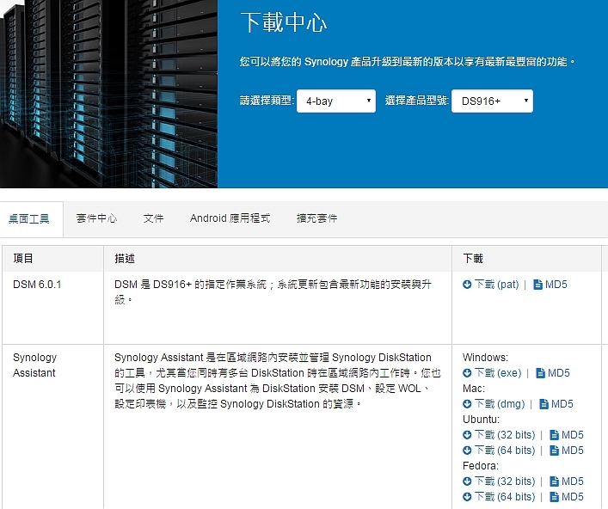Click the DSM 6.0.1 pat download icon
This screenshot has width=608, height=509.
467,285
